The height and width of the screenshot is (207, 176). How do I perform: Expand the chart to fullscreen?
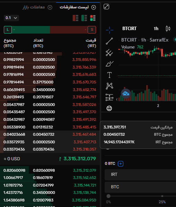pos(106,7)
